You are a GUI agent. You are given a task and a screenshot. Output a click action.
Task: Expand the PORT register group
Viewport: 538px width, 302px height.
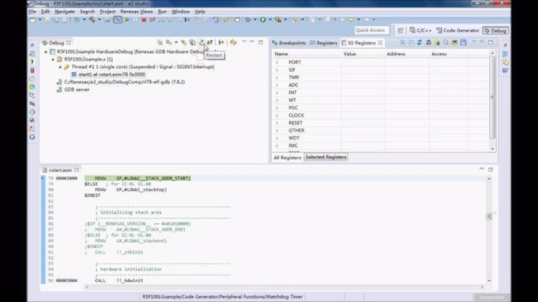(277, 62)
